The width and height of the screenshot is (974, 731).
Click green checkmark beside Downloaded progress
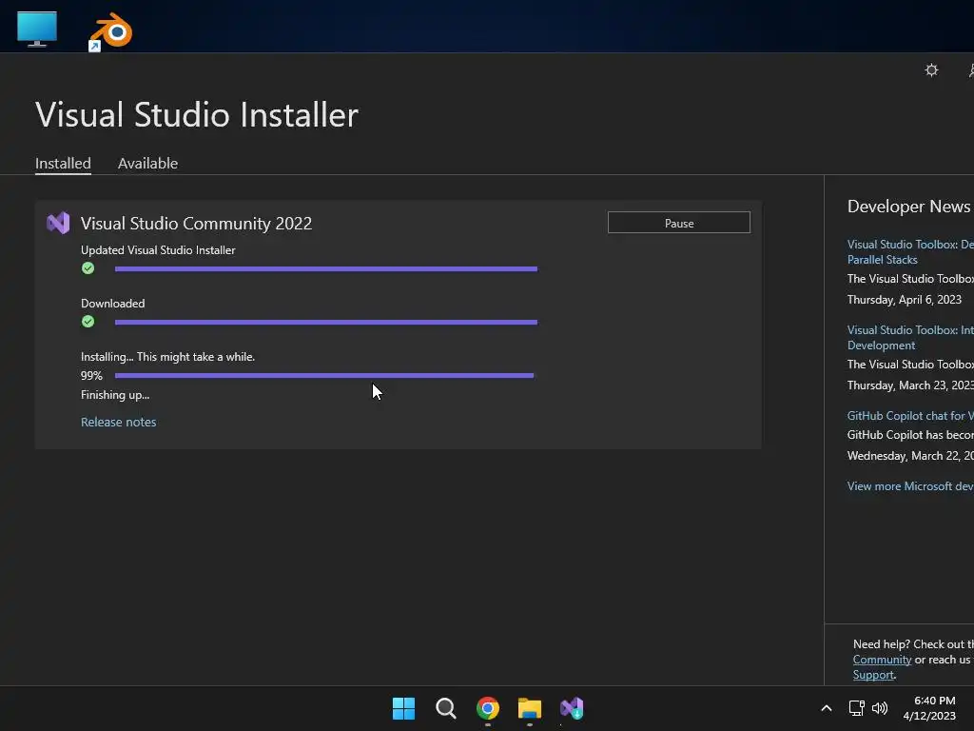[88, 322]
